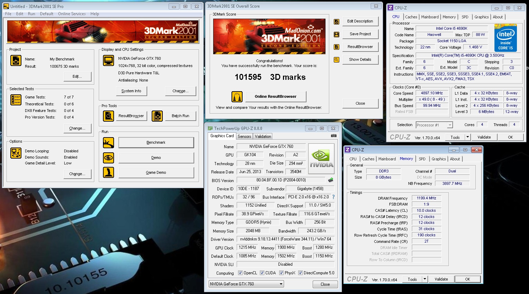Click the Demo eye icon
Screen dimensions: 529x294
[x=108, y=158]
